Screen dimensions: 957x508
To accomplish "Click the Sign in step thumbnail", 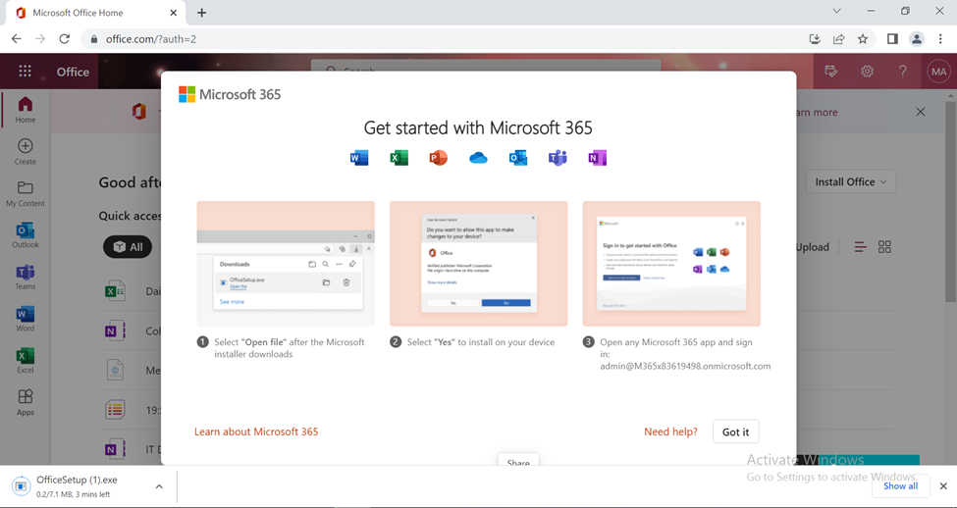I will tap(671, 264).
